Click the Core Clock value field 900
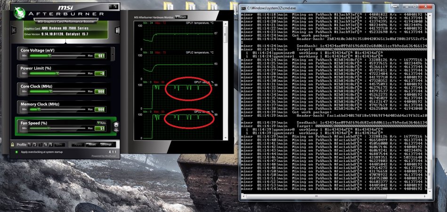The width and height of the screenshot is (447, 212). [x=100, y=91]
